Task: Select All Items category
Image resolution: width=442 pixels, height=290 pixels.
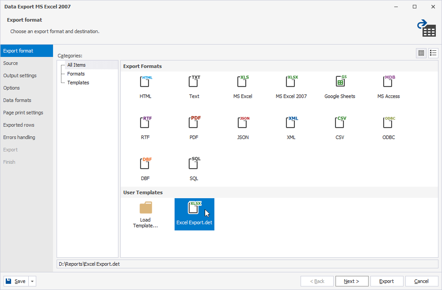Action: tap(76, 65)
